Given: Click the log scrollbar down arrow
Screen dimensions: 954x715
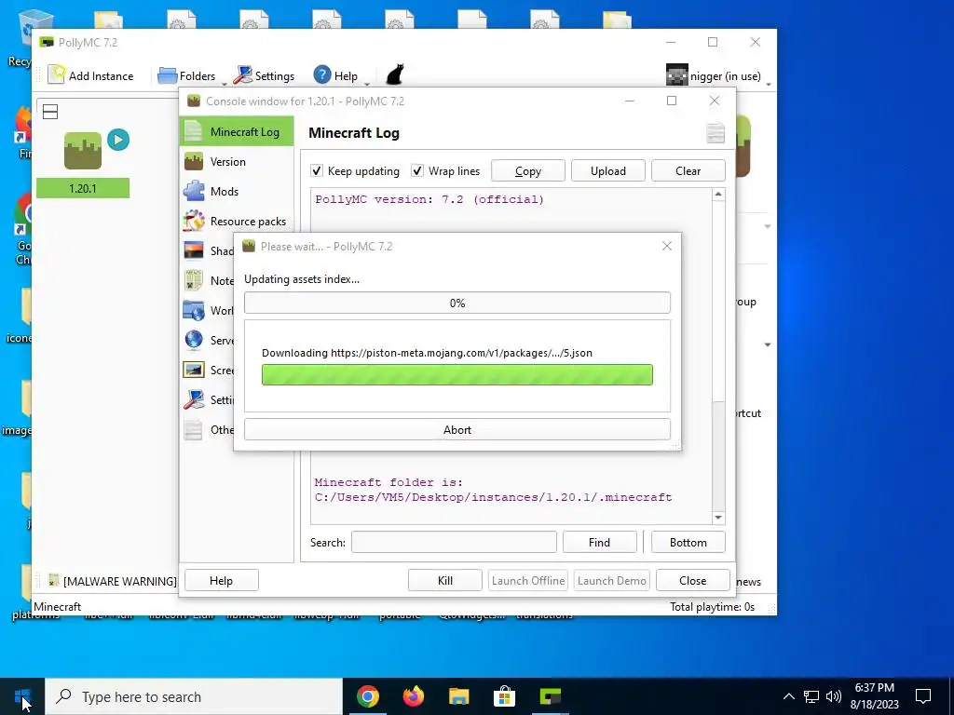Looking at the screenshot, I should click(x=718, y=518).
